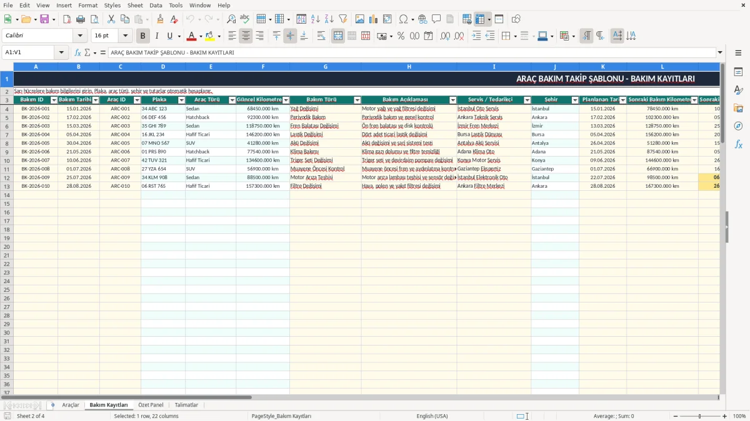Viewport: 750px width, 421px height.
Task: Toggle Bold formatting
Action: [143, 36]
